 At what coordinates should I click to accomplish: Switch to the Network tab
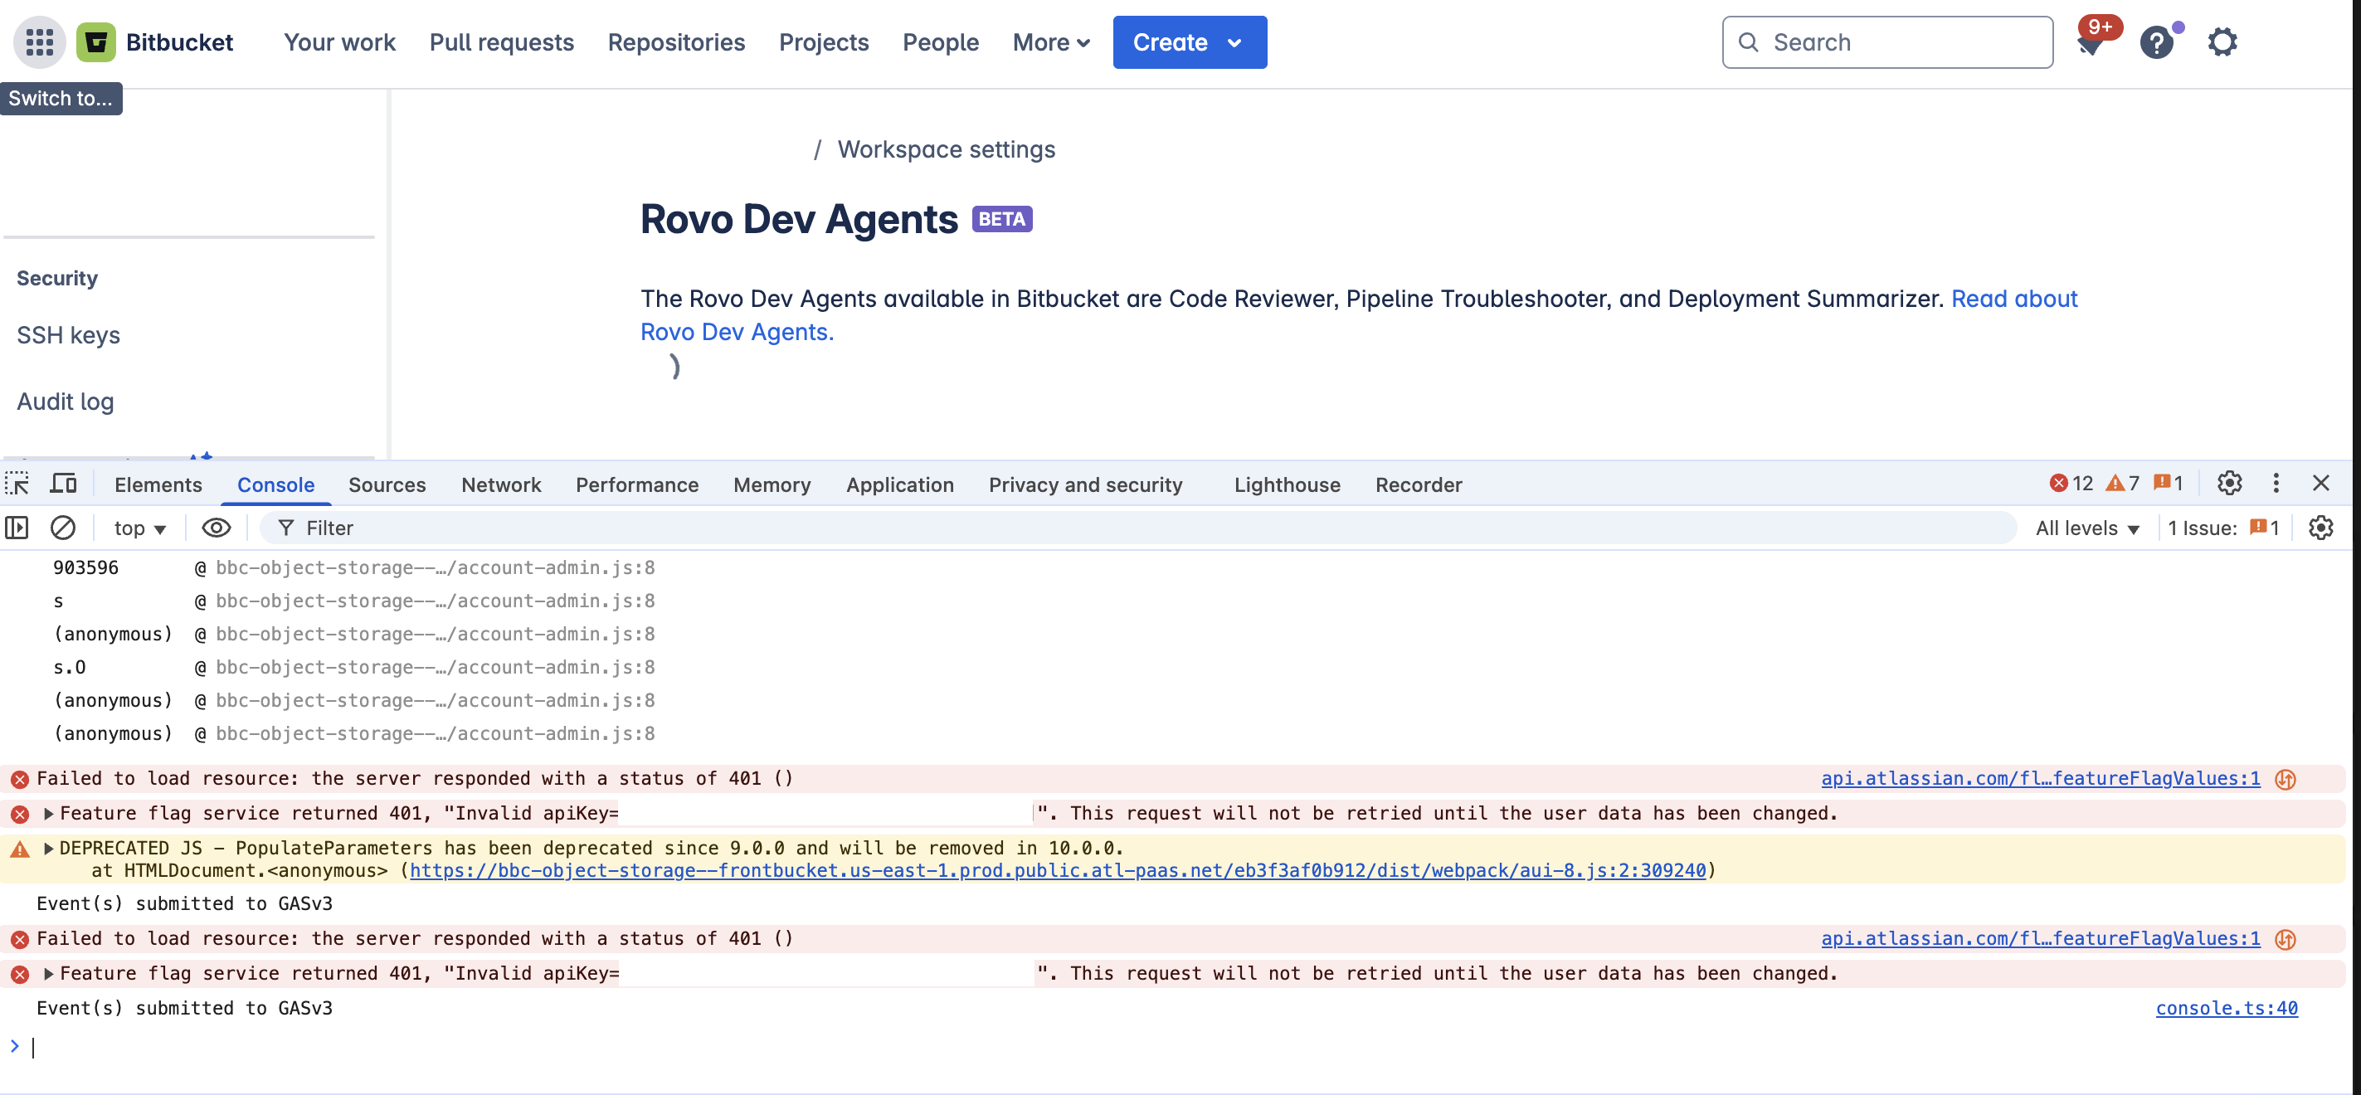coord(501,484)
